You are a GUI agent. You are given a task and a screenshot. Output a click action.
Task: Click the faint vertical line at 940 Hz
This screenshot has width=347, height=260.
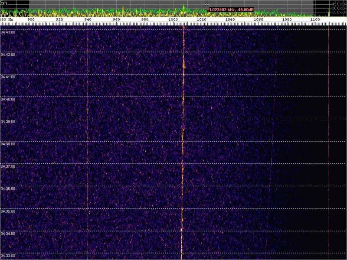click(87, 130)
